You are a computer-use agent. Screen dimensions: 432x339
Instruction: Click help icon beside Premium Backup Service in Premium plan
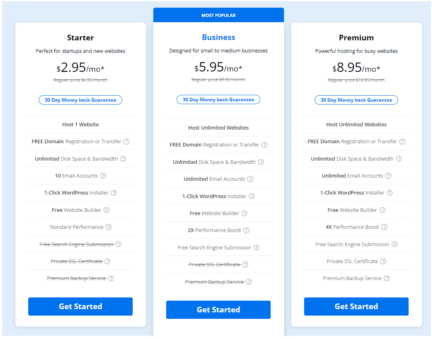click(x=387, y=278)
